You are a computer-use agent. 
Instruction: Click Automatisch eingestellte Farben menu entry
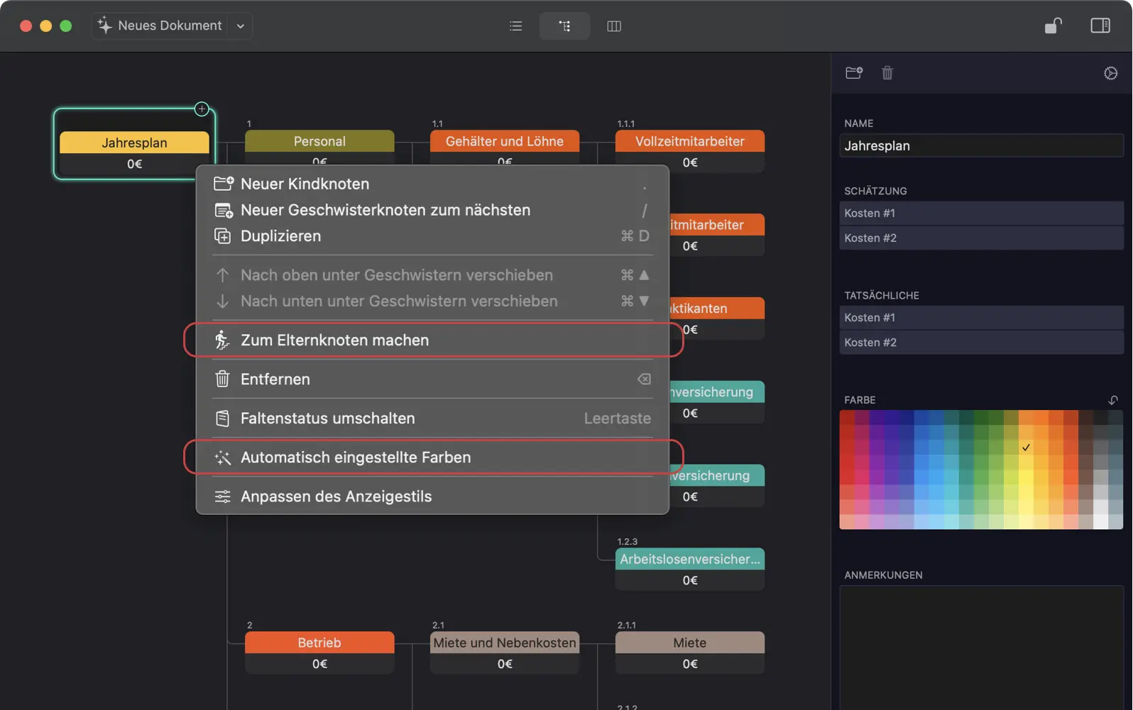355,457
